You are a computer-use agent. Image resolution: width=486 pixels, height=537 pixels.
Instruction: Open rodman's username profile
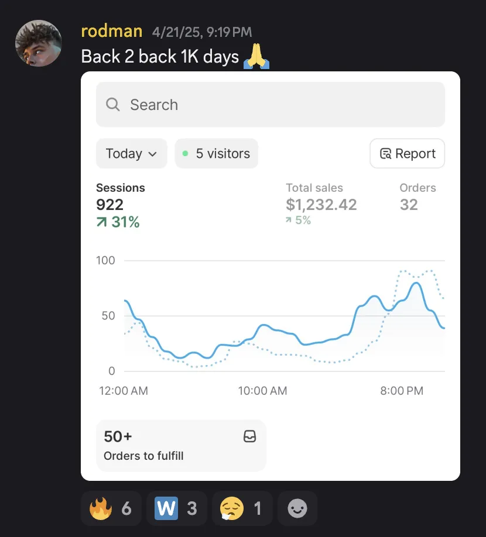click(112, 31)
